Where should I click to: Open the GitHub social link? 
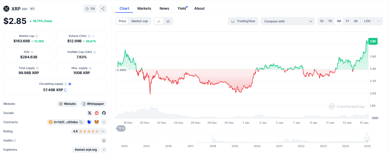[104, 113]
